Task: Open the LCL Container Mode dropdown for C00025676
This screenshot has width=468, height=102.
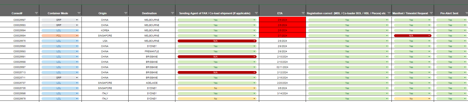Action: [x=60, y=98]
